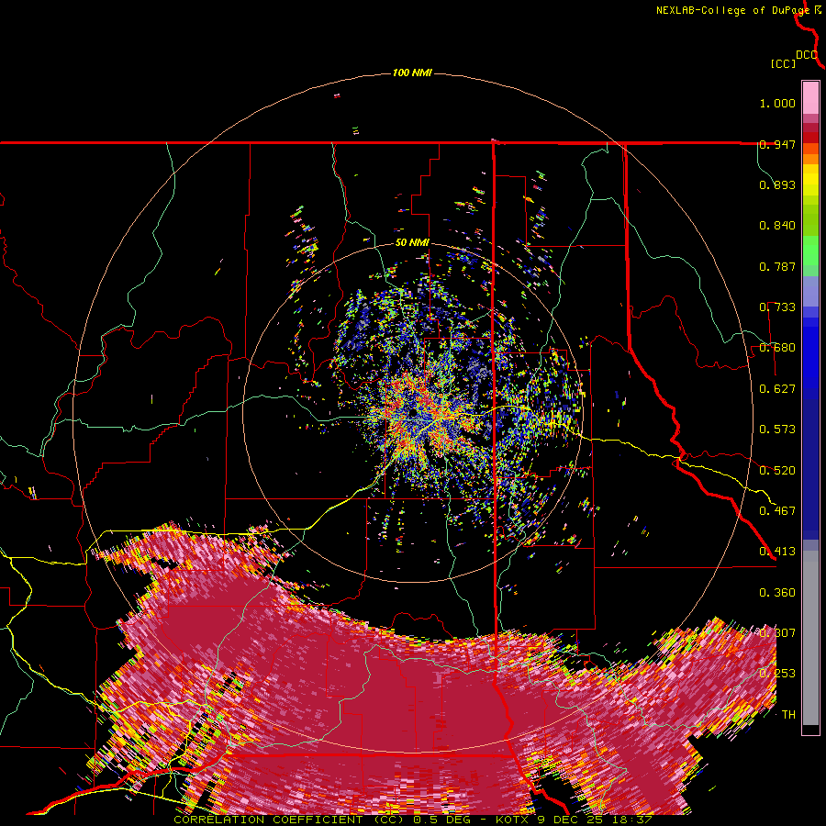
Task: Click the 18:37 timestamp in the caption
Action: click(632, 820)
